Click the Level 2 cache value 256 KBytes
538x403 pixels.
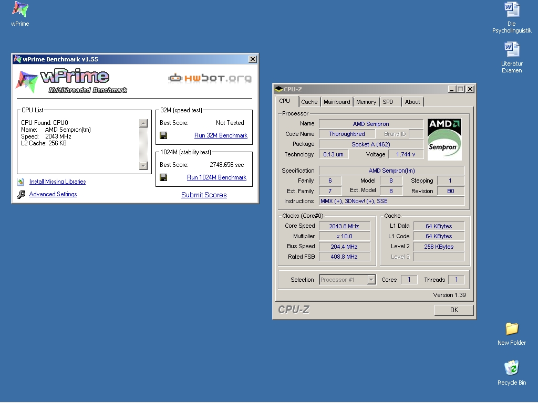[x=439, y=247]
